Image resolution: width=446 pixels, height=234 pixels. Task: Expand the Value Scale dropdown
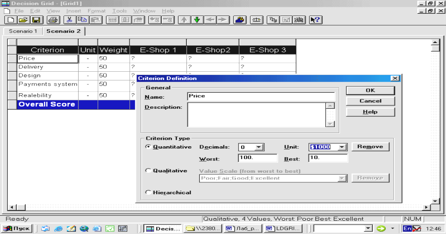pyautogui.click(x=342, y=178)
